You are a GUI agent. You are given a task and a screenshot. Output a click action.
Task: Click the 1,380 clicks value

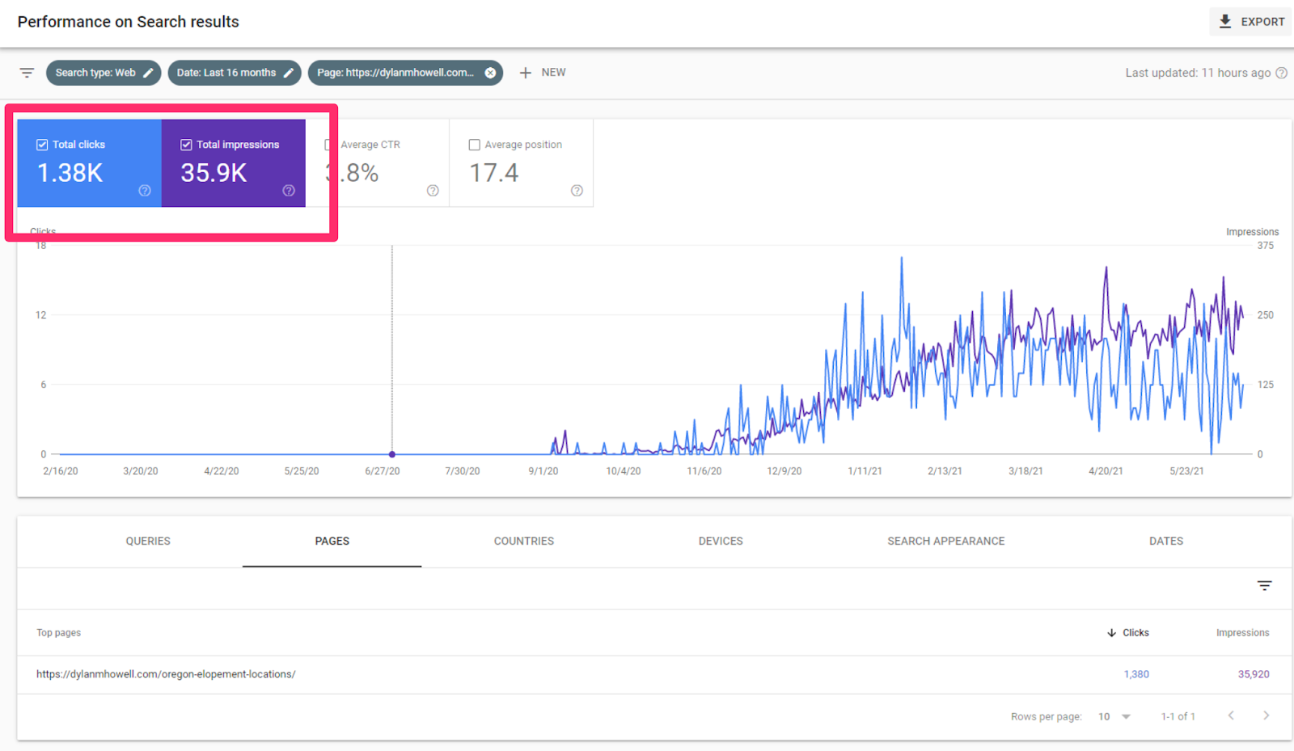[1136, 674]
